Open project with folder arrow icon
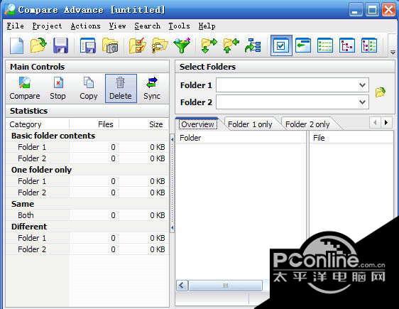The height and width of the screenshot is (309, 399). tap(38, 45)
